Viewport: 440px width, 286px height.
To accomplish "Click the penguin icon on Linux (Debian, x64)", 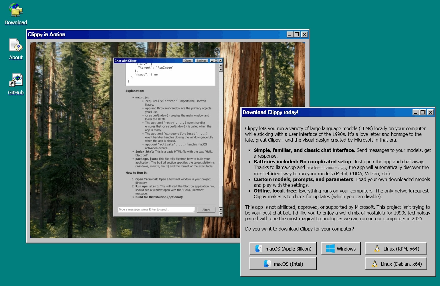I will [x=374, y=264].
